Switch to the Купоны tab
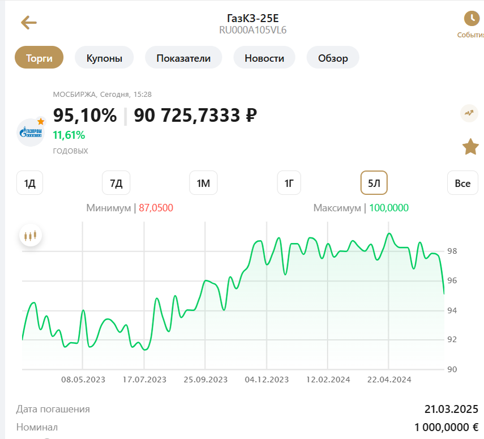 pyautogui.click(x=104, y=58)
